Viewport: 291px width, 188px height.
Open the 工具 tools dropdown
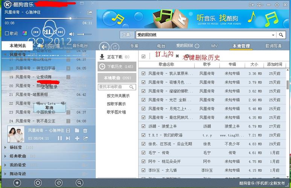127,35
